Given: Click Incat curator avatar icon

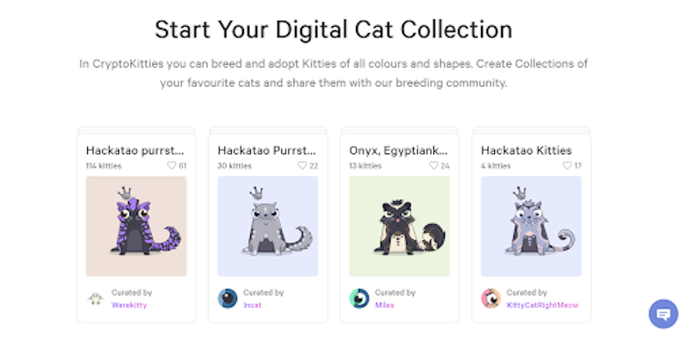Looking at the screenshot, I should (228, 298).
